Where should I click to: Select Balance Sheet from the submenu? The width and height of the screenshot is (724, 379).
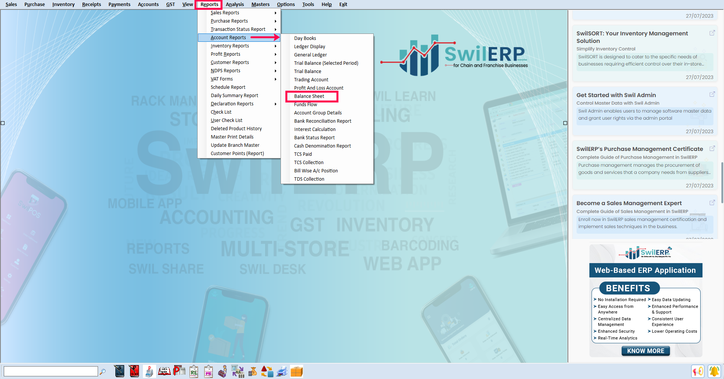[309, 96]
